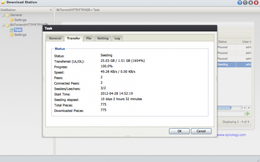Collapse the BitTorrent/HTTP/FTP/NZB tree node
The width and height of the screenshot is (260, 162).
coord(3,25)
